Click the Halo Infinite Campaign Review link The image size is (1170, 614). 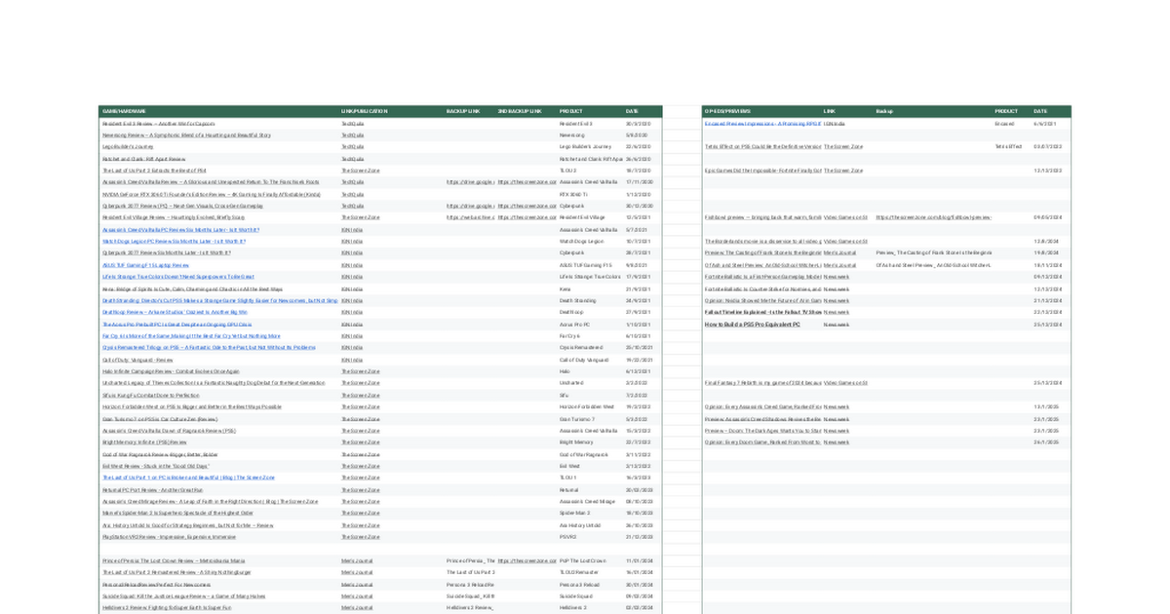[x=171, y=371]
